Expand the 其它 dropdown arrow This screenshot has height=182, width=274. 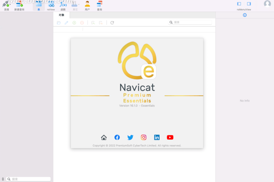79,5
